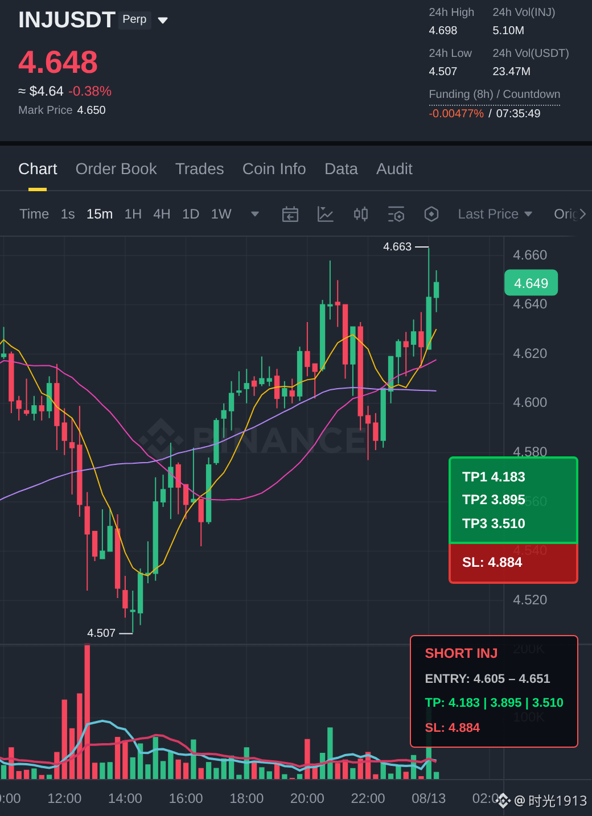Select the 1D interval
This screenshot has width=592, height=816.
[x=191, y=214]
